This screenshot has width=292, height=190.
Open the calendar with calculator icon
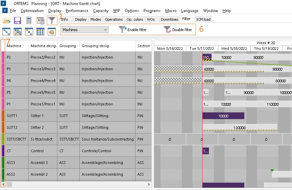tap(40, 21)
